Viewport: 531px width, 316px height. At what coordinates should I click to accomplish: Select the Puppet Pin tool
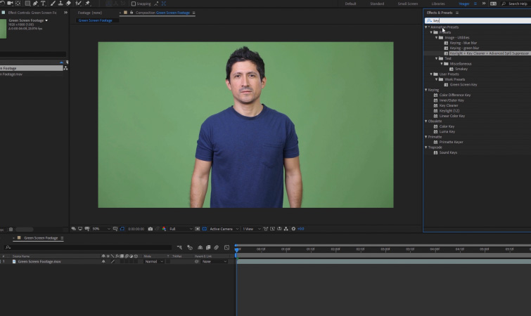pyautogui.click(x=87, y=4)
